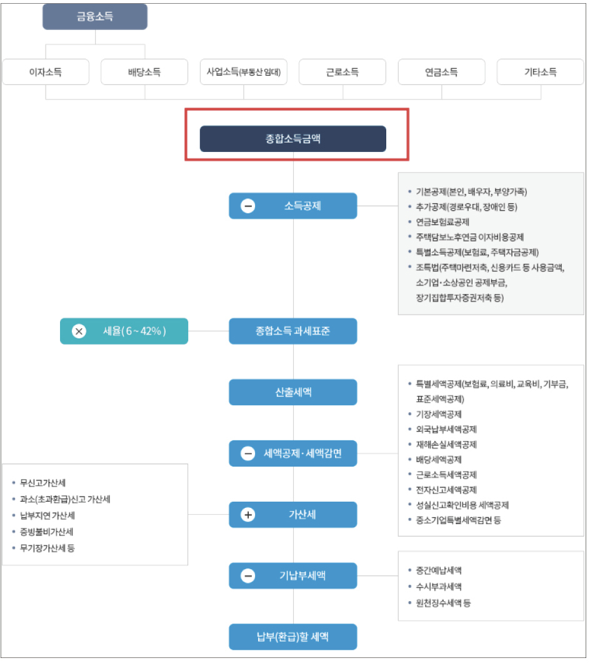Click the 이자소득 box
This screenshot has width=590, height=663.
point(46,72)
